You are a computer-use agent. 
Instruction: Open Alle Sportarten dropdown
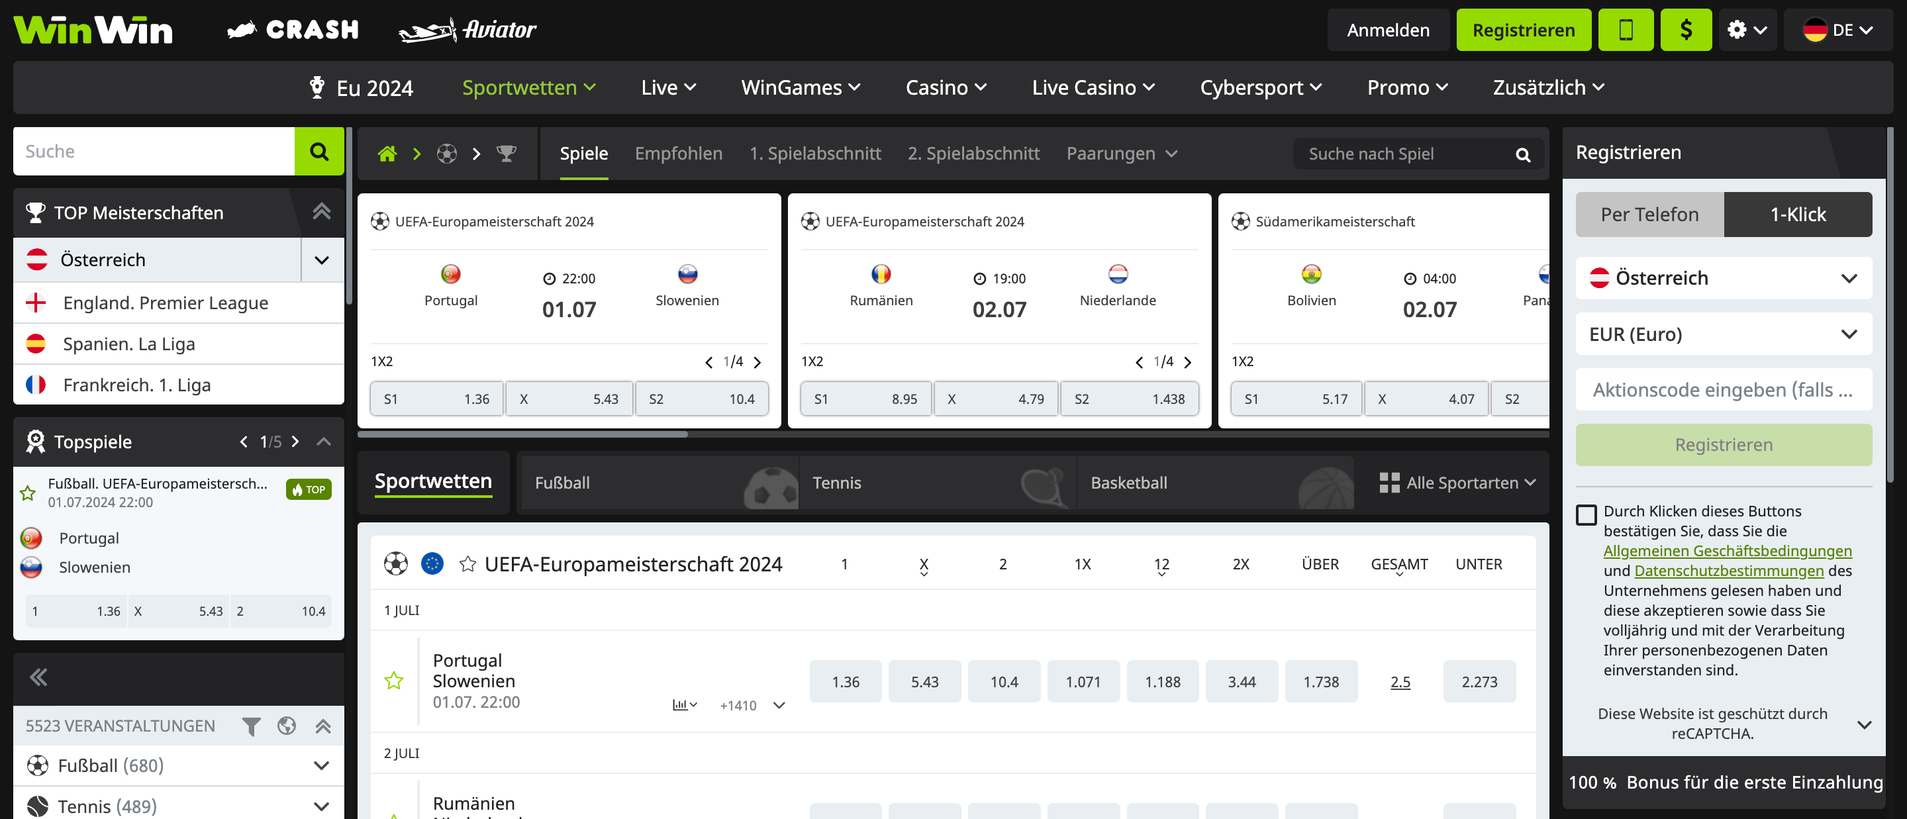click(x=1457, y=483)
